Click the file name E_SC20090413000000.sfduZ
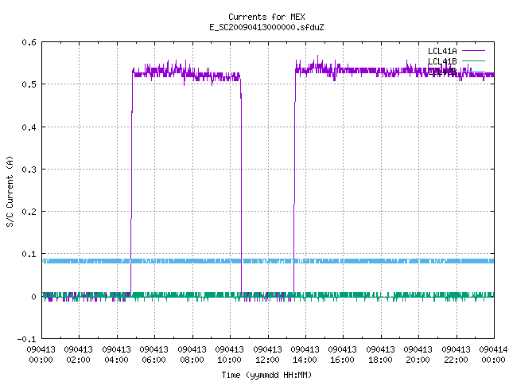 click(266, 27)
